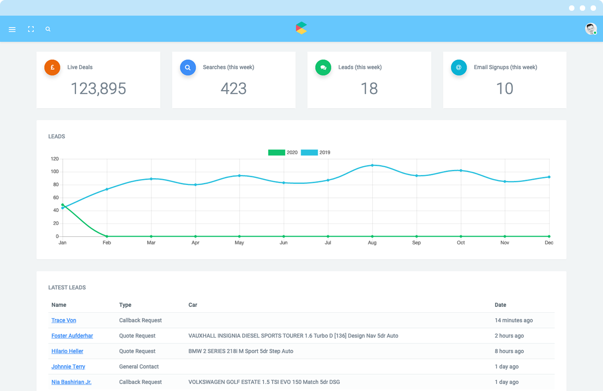
Task: Click the Aug data point on 2019 line
Action: click(372, 166)
